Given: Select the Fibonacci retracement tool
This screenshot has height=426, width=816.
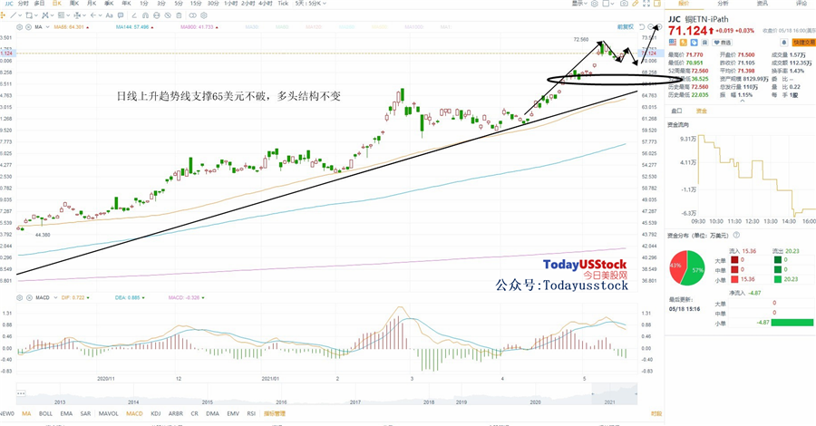Looking at the screenshot, I should coord(61,15).
